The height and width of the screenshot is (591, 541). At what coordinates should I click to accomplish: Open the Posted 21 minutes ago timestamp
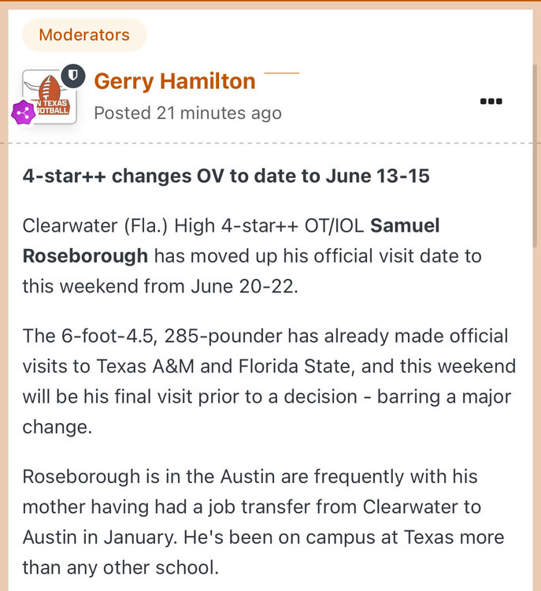pos(187,113)
